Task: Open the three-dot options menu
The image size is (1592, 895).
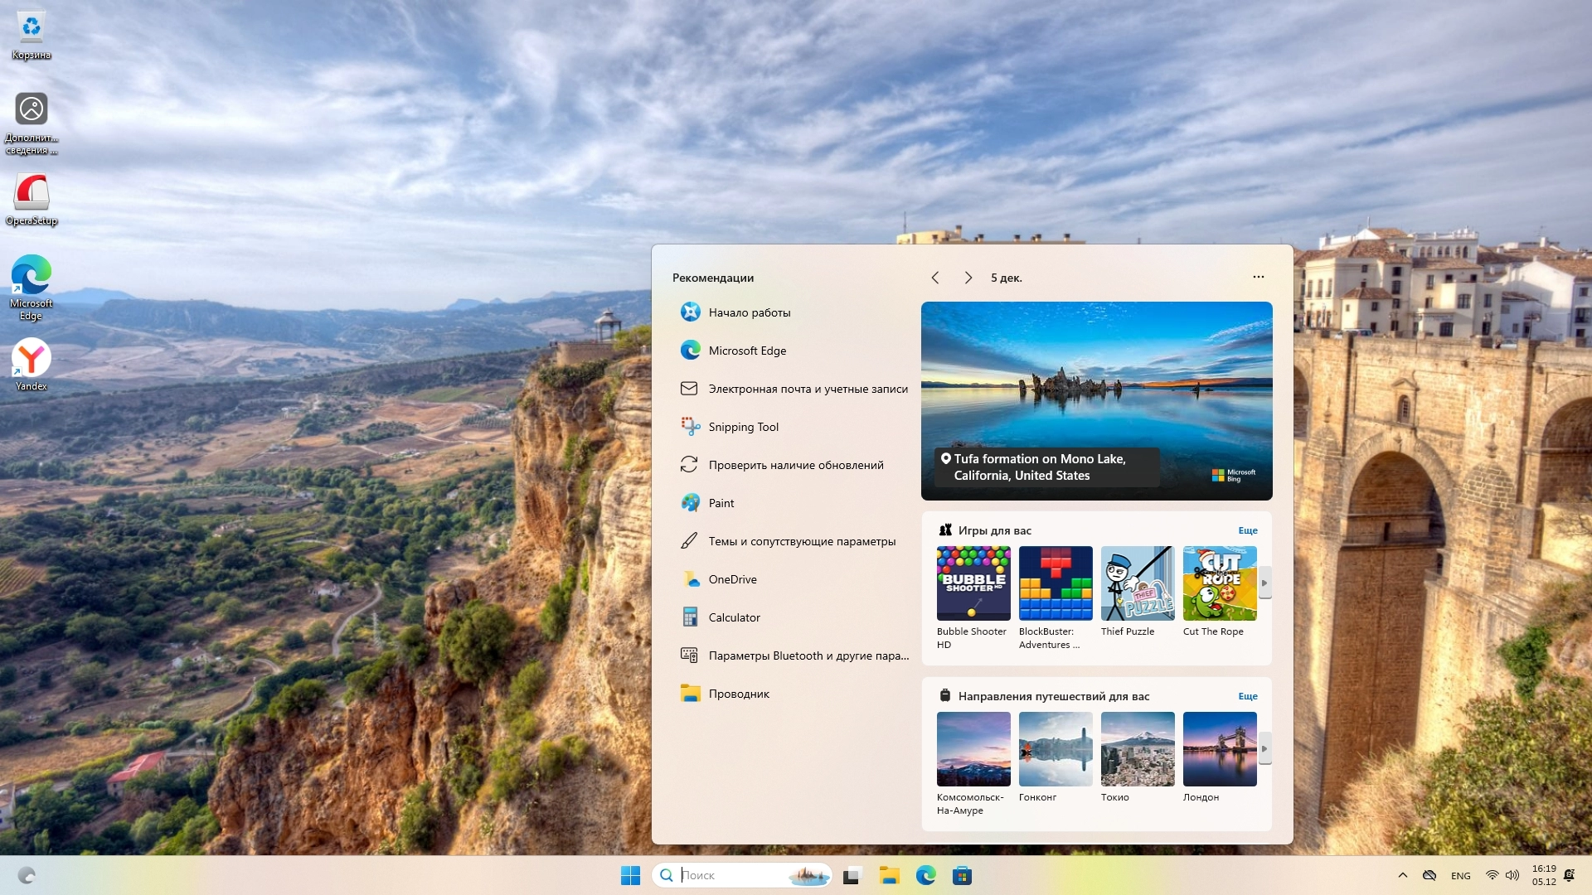Action: 1258,277
